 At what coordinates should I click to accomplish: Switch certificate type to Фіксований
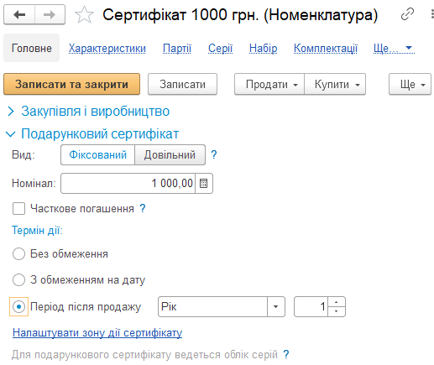97,154
